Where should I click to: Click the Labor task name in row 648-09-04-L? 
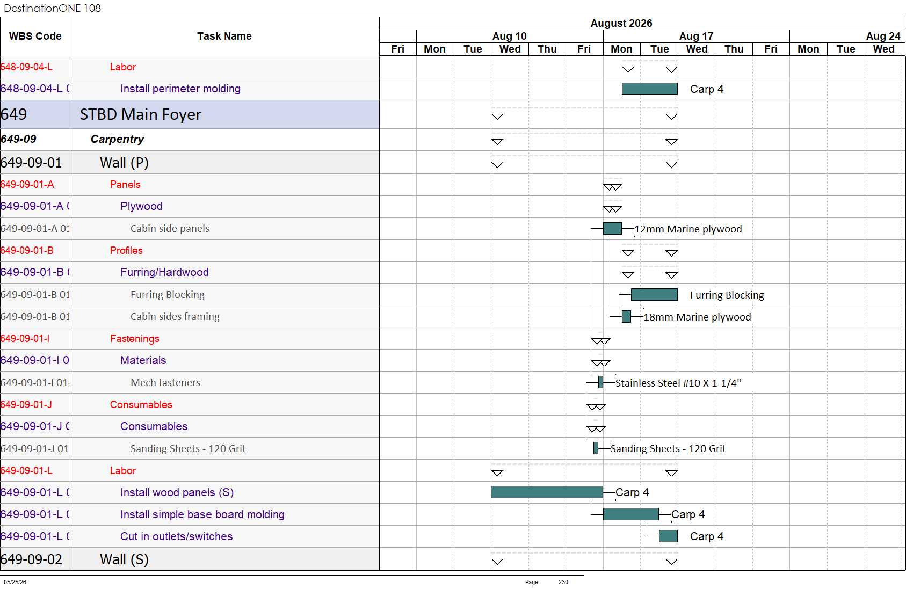[x=123, y=67]
